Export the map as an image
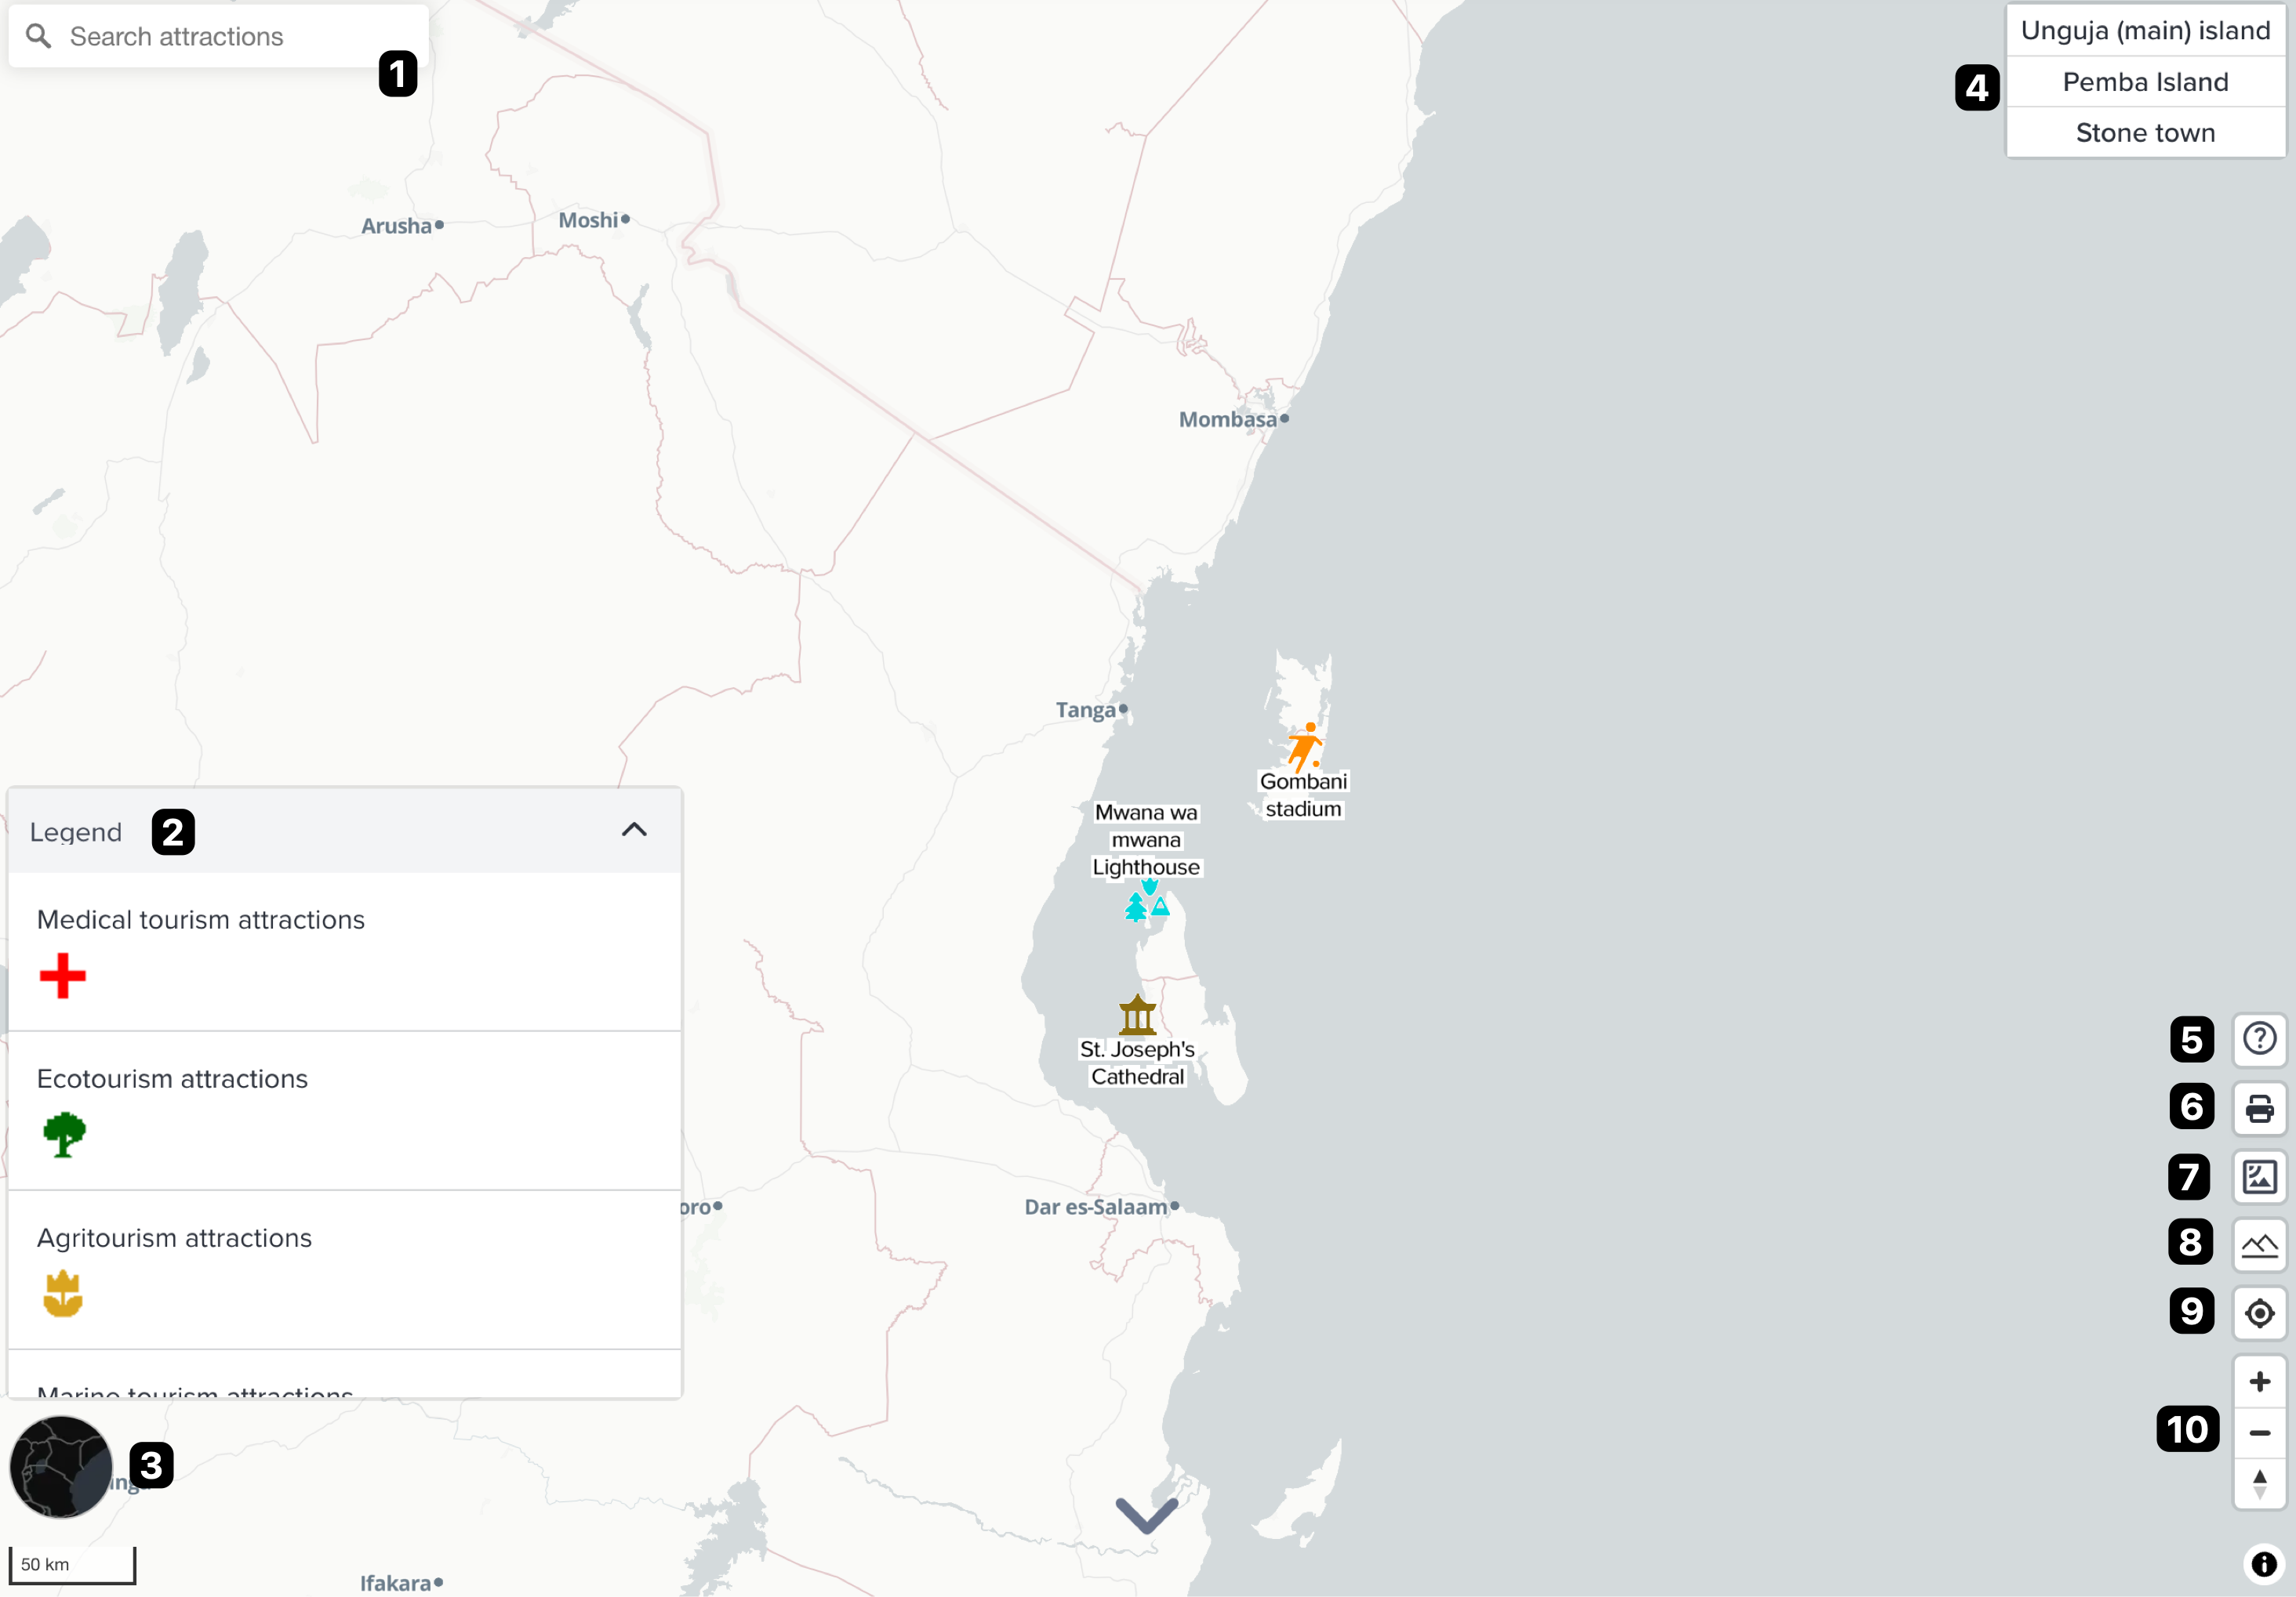Viewport: 2296px width, 1597px height. tap(2261, 1177)
